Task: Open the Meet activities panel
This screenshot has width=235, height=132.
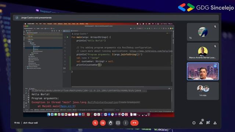Action: click(215, 123)
